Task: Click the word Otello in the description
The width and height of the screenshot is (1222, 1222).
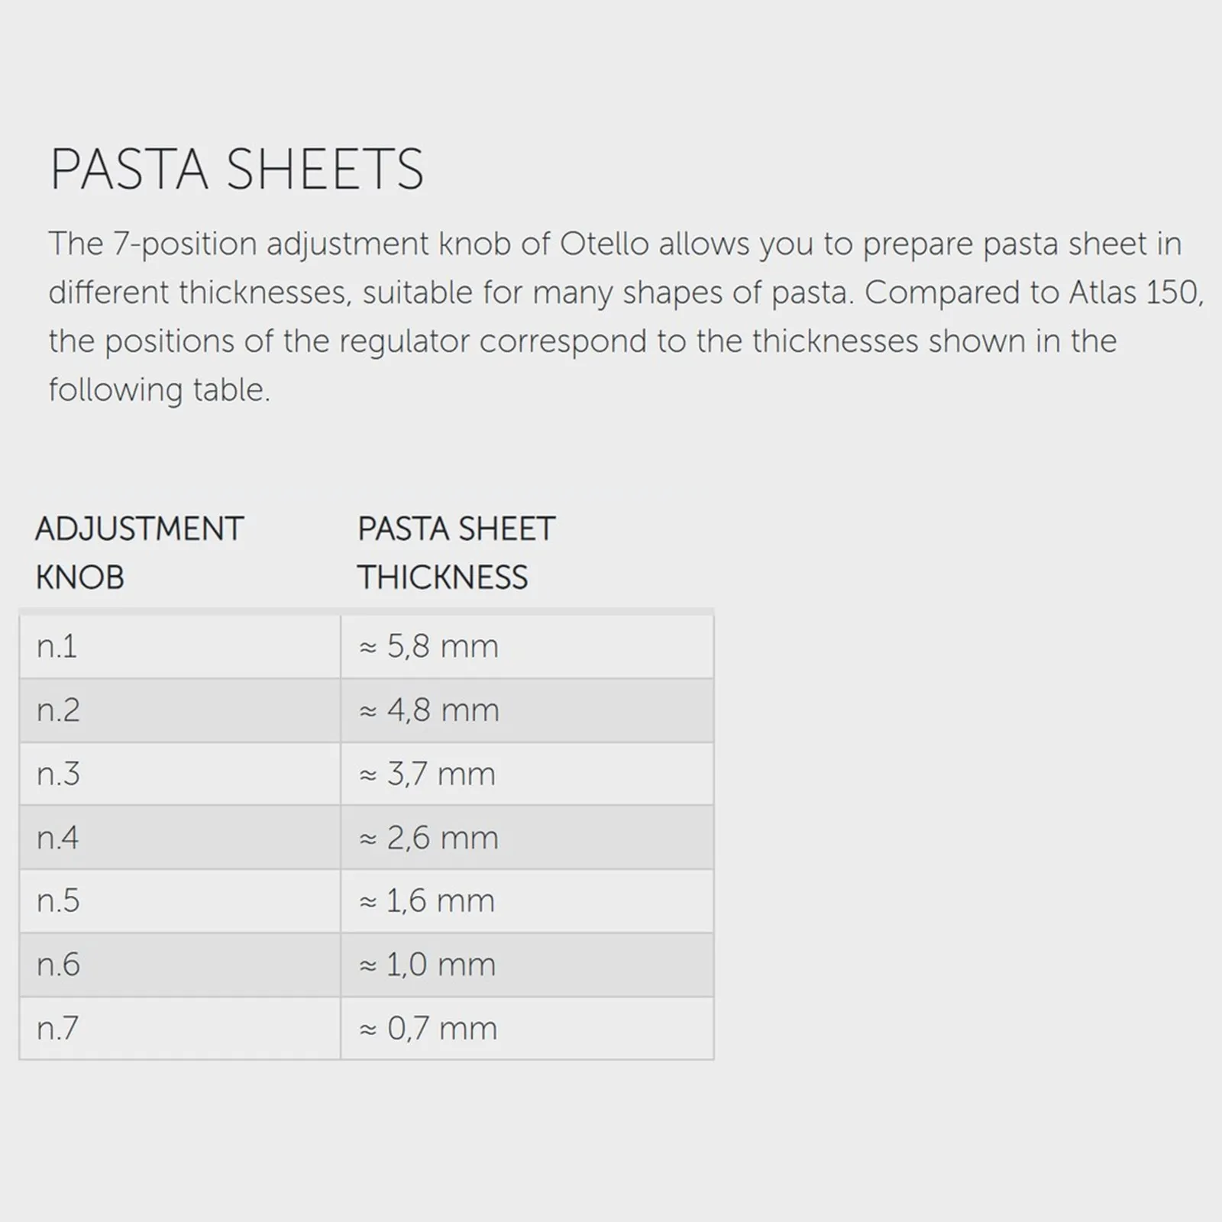Action: (x=604, y=244)
